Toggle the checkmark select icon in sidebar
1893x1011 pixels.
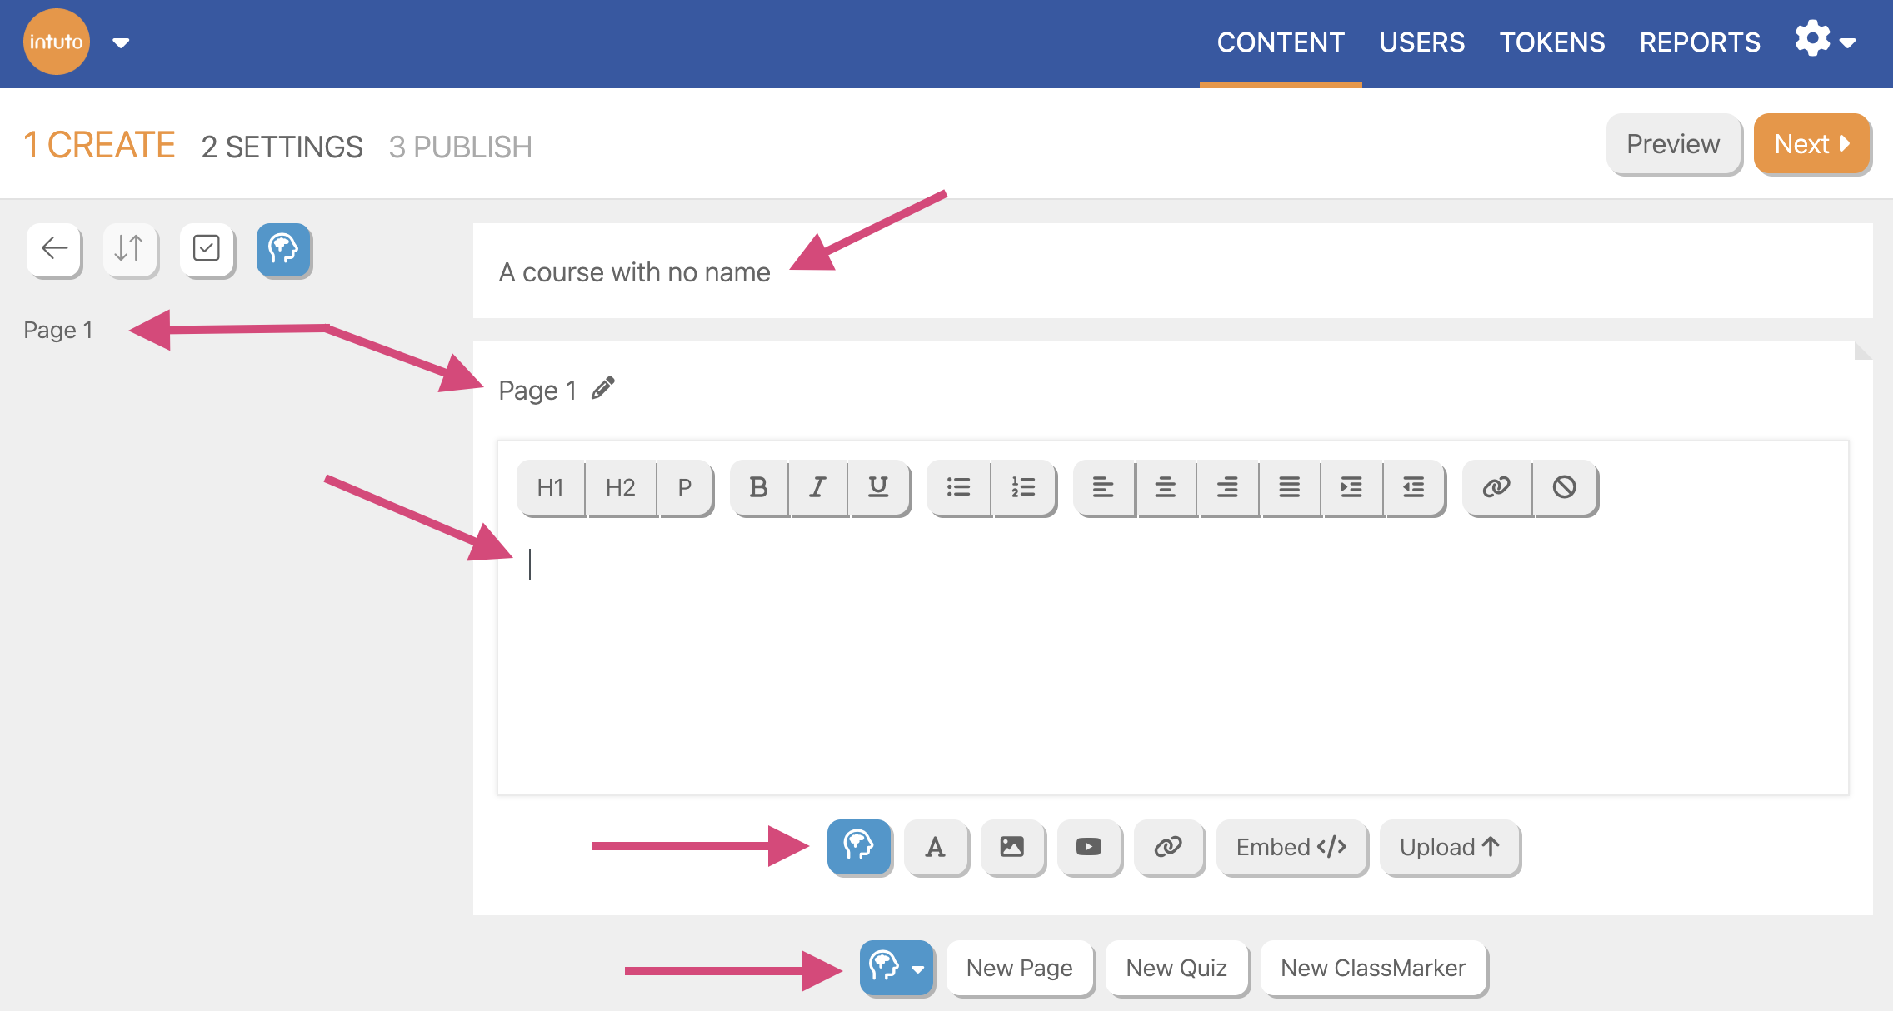tap(207, 249)
